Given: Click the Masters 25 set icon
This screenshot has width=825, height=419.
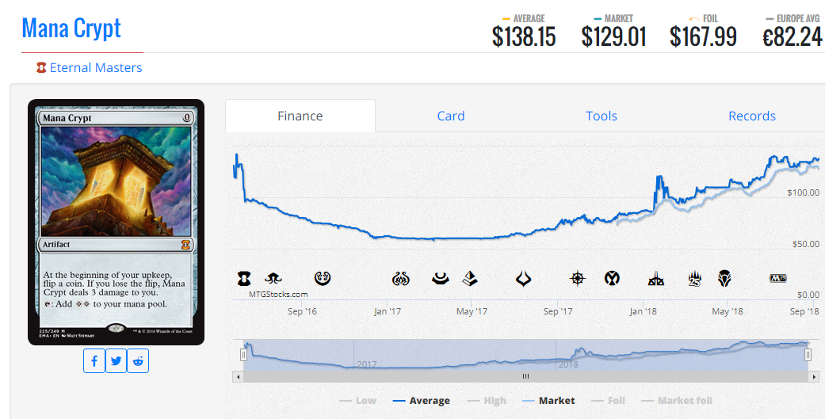Looking at the screenshot, I should coord(695,279).
